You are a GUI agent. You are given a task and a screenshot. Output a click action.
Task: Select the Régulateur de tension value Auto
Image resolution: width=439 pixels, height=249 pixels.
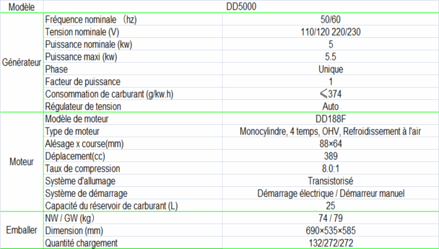pyautogui.click(x=330, y=106)
